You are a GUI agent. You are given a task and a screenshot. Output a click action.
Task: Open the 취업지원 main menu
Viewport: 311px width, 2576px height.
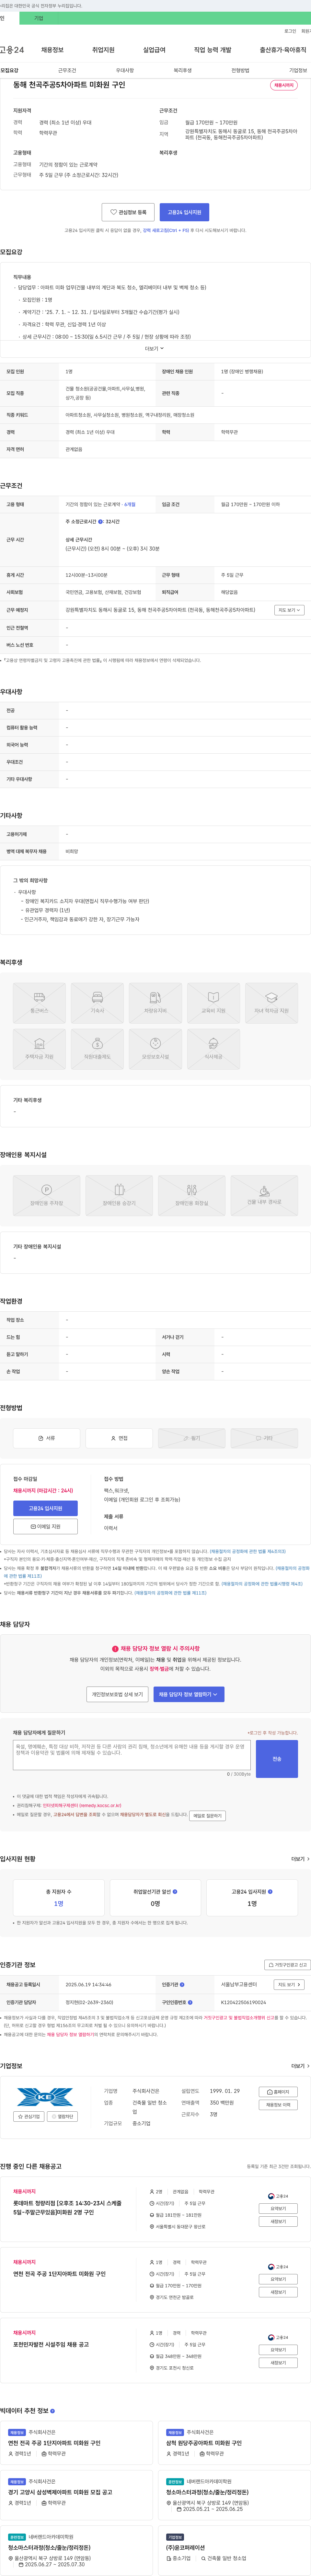click(103, 50)
